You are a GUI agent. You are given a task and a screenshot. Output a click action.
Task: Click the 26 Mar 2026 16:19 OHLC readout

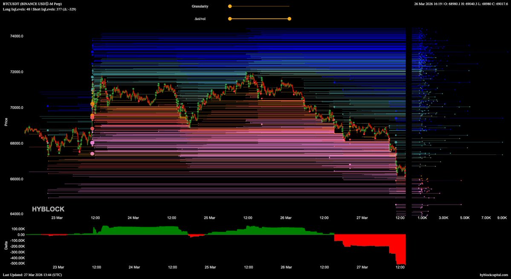point(461,4)
